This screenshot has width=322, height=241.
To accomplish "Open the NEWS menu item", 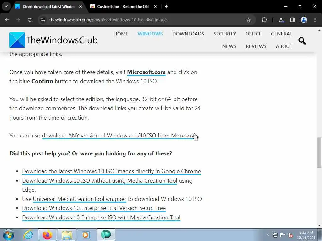I will 229,46.
